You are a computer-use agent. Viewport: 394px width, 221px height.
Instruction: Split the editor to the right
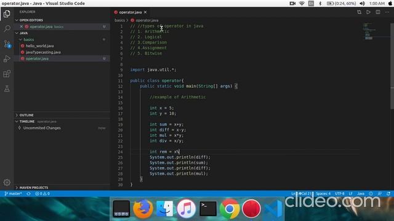(377, 12)
